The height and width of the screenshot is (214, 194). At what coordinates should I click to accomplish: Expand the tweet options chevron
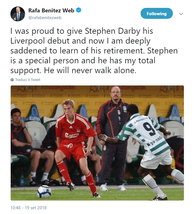(181, 14)
